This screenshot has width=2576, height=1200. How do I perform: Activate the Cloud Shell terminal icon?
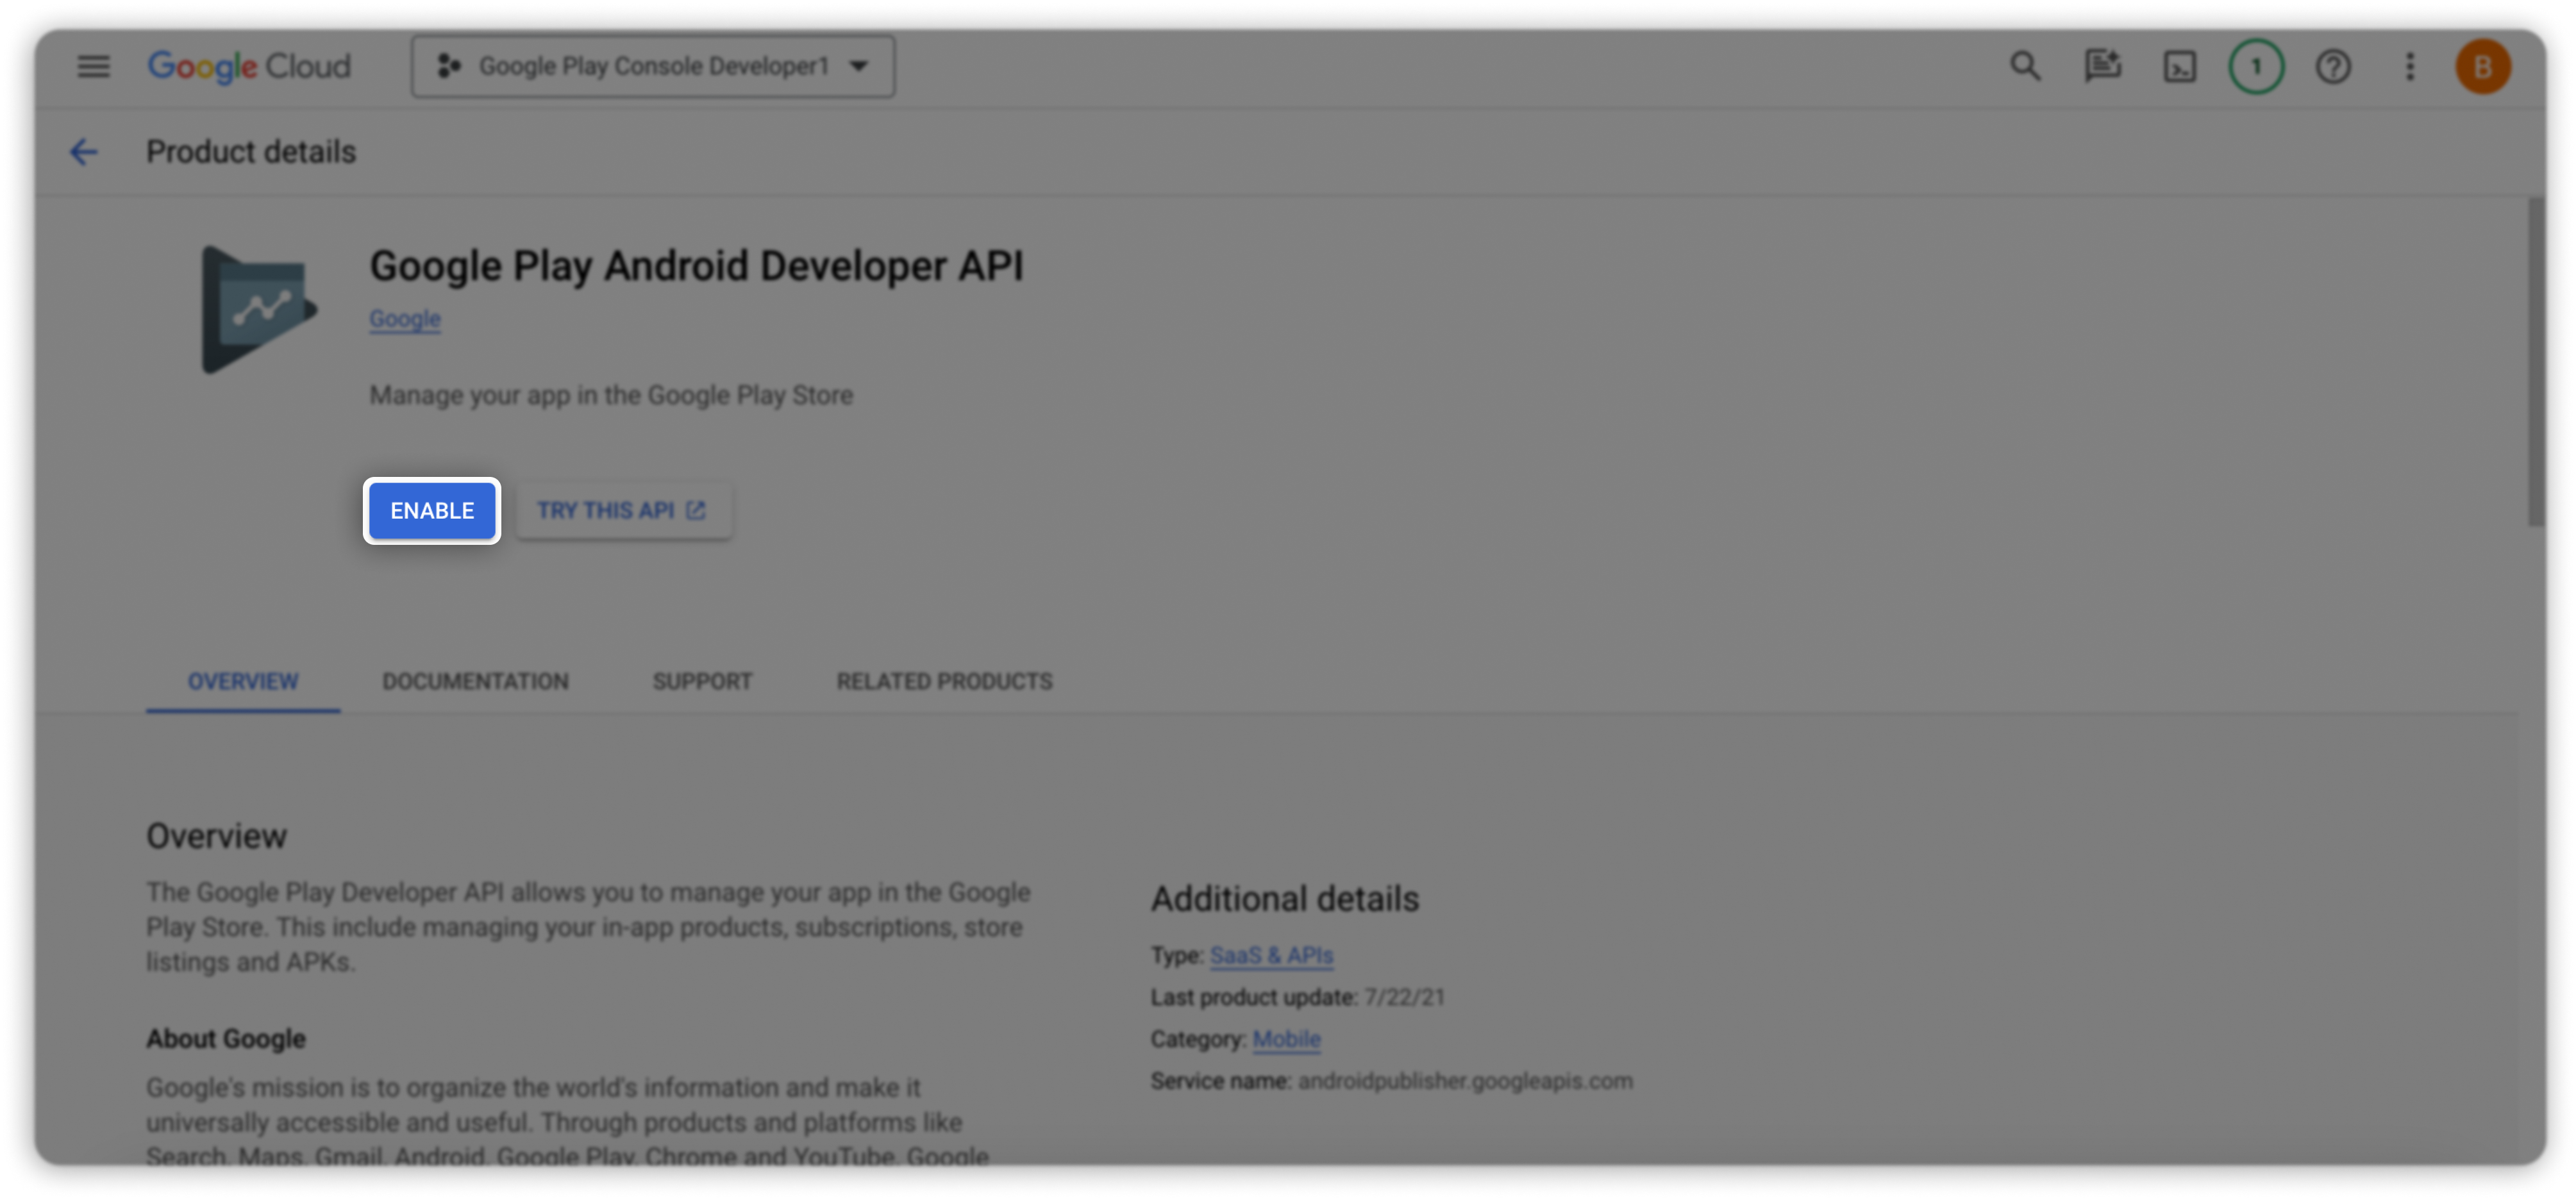[x=2179, y=67]
